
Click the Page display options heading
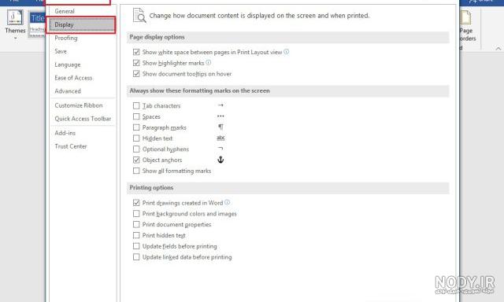tap(157, 37)
